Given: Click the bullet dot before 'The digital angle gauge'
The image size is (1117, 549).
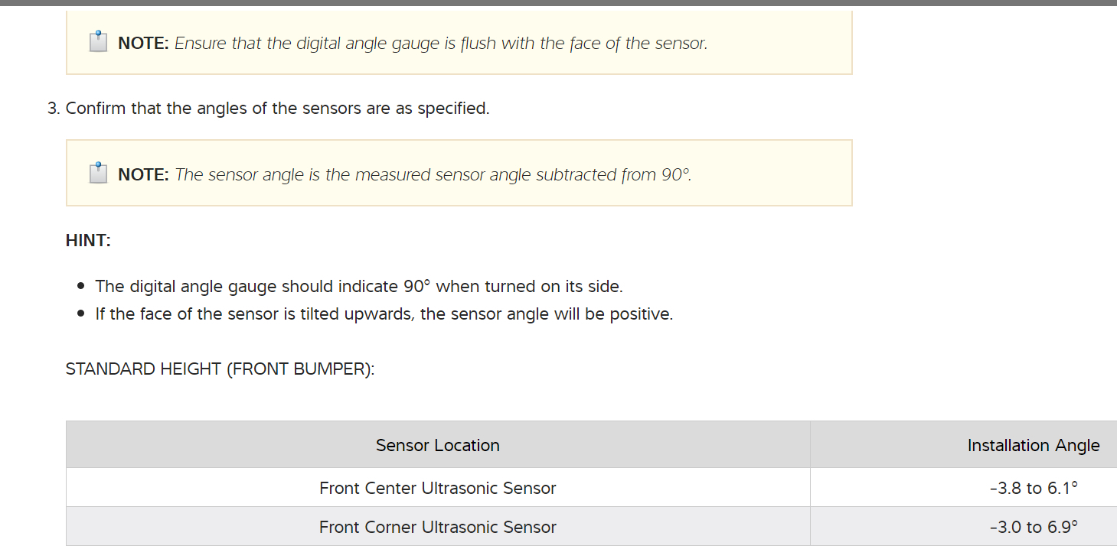Looking at the screenshot, I should coord(81,287).
